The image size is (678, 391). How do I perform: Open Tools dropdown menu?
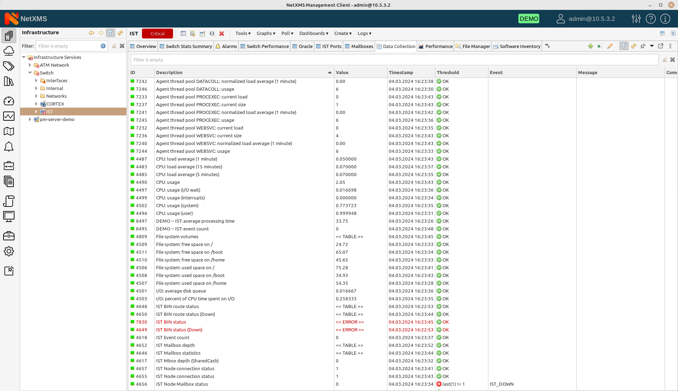pos(243,33)
